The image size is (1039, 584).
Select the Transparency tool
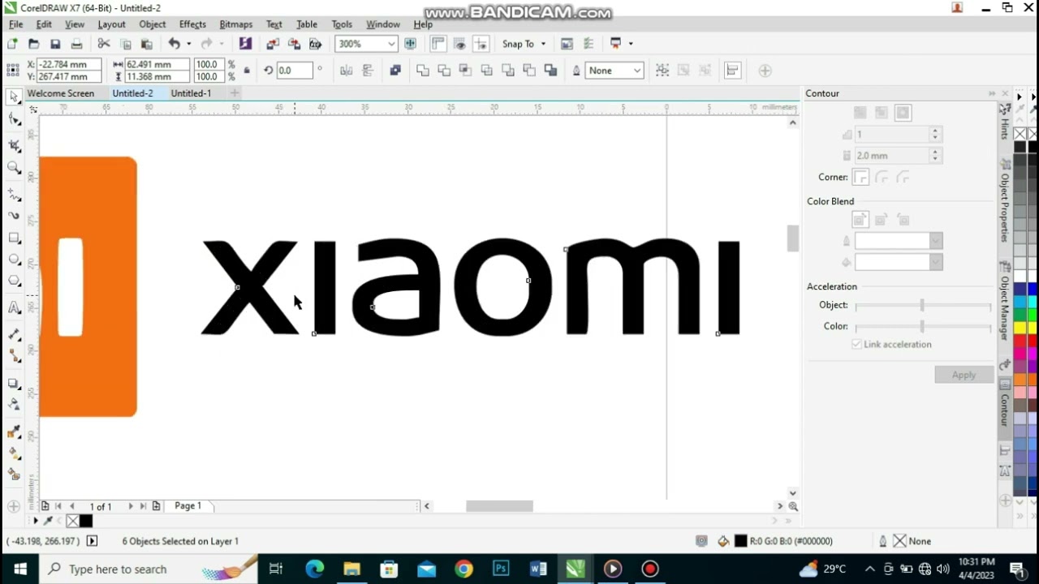point(14,405)
